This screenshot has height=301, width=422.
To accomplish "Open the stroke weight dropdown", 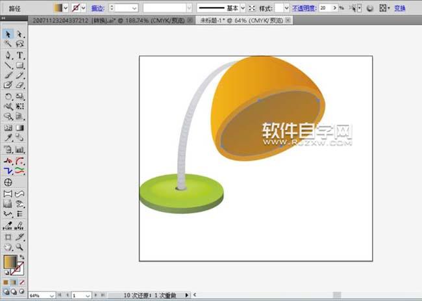I will [134, 8].
